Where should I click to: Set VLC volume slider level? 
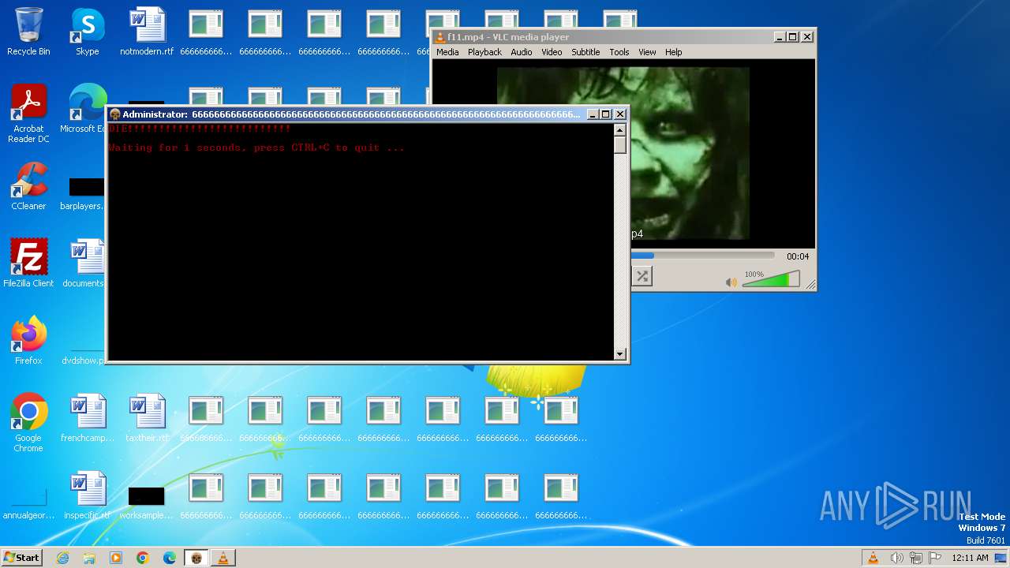click(x=771, y=279)
